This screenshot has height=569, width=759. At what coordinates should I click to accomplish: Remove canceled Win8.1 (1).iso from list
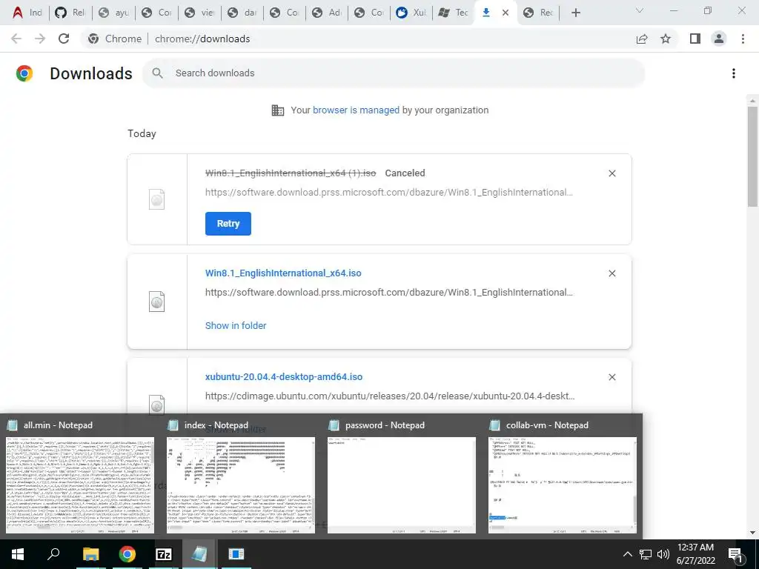tap(611, 173)
